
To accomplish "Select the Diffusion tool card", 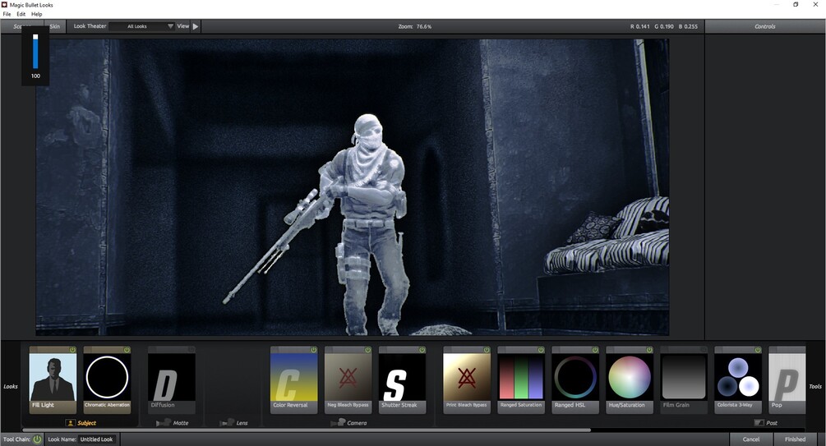I will pos(171,380).
